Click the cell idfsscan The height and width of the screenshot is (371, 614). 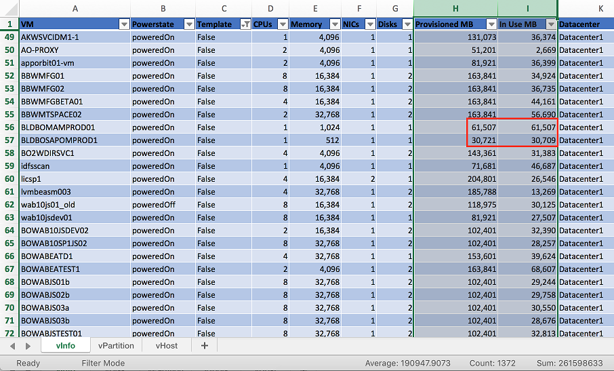75,166
